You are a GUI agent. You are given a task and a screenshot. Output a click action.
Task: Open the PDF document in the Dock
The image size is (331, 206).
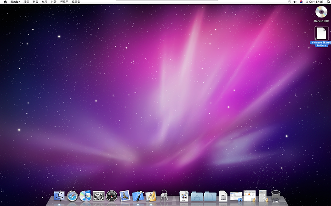[x=184, y=196]
